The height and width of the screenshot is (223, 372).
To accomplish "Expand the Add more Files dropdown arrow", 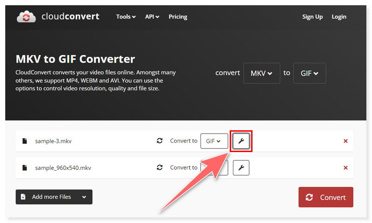I will [84, 197].
